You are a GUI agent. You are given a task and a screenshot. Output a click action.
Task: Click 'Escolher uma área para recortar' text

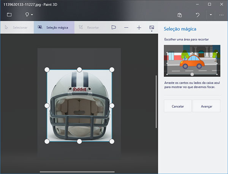pyautogui.click(x=187, y=39)
